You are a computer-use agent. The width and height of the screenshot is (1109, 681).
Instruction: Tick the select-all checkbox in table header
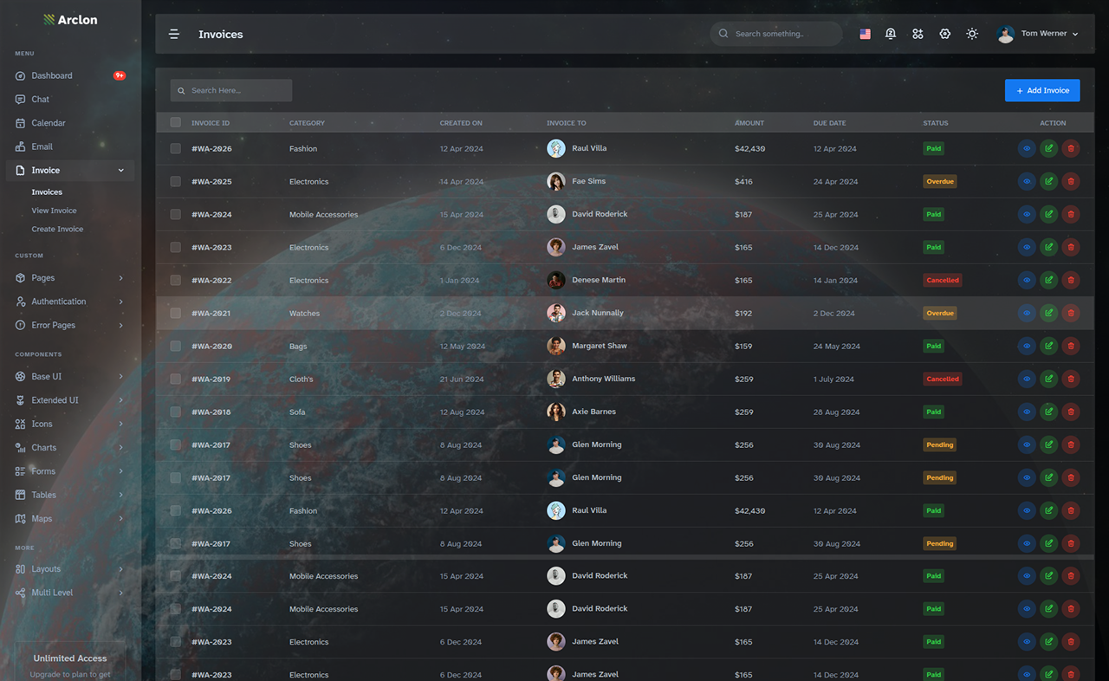click(x=175, y=122)
